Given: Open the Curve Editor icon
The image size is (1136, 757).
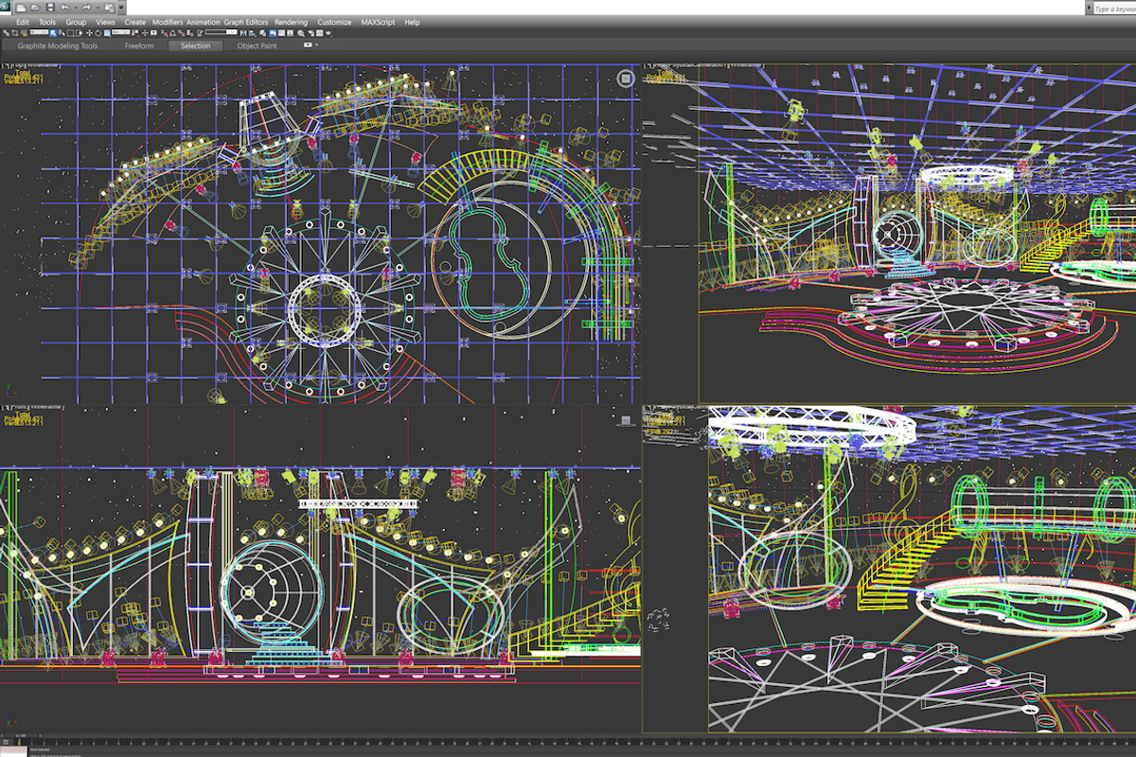Looking at the screenshot, I should (x=281, y=32).
